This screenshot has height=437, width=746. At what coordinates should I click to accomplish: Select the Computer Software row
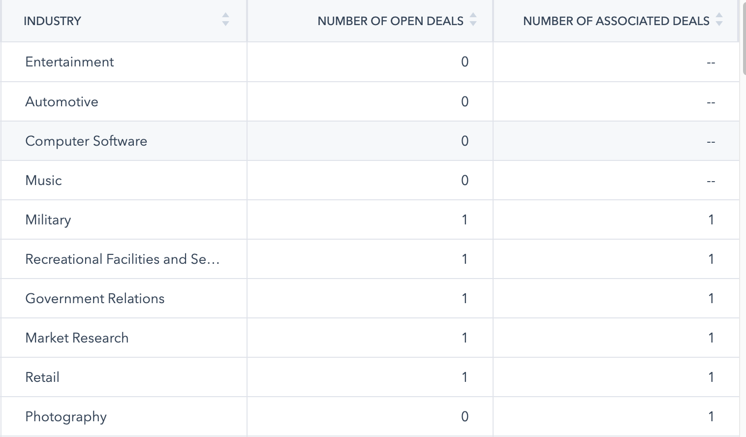pyautogui.click(x=86, y=141)
